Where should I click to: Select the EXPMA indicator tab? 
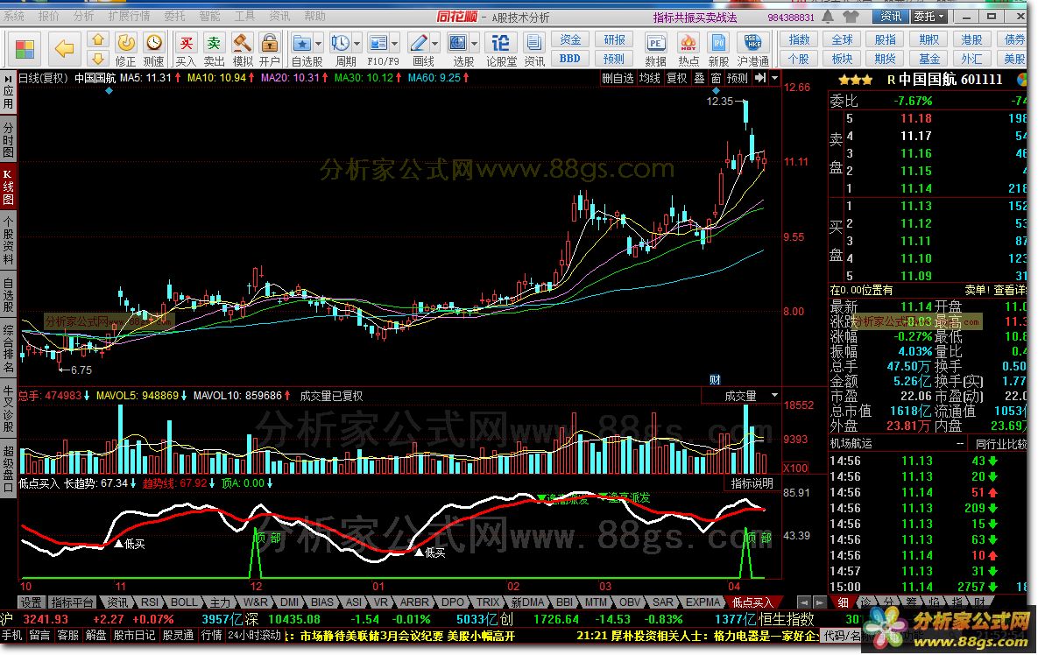click(703, 602)
